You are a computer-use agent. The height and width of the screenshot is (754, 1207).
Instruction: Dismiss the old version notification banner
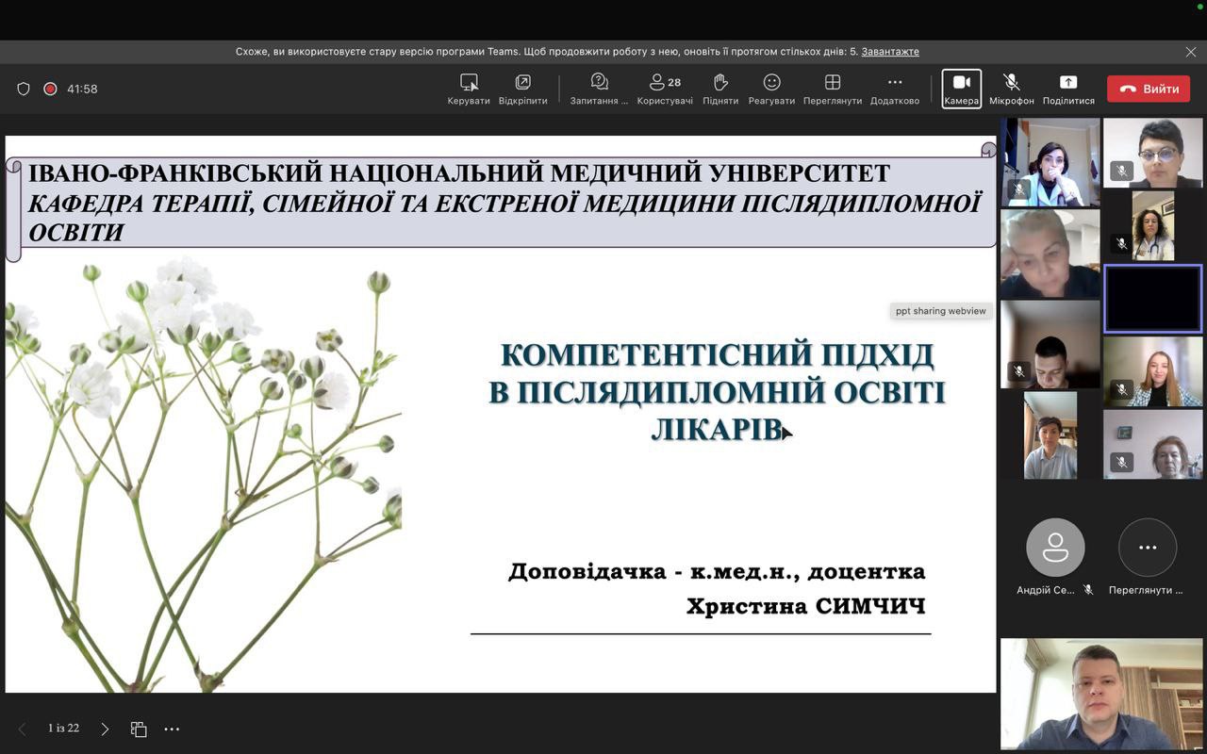[1191, 52]
